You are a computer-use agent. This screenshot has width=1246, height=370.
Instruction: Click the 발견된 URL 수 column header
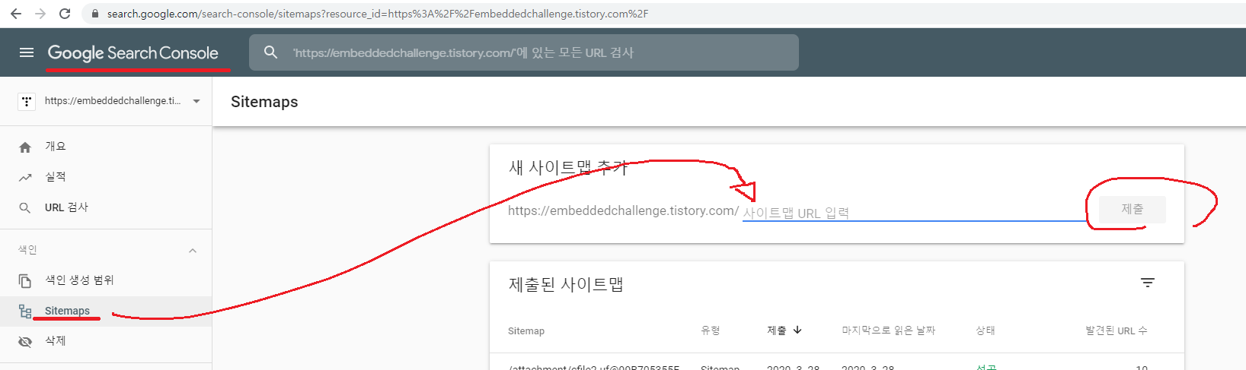point(1117,330)
